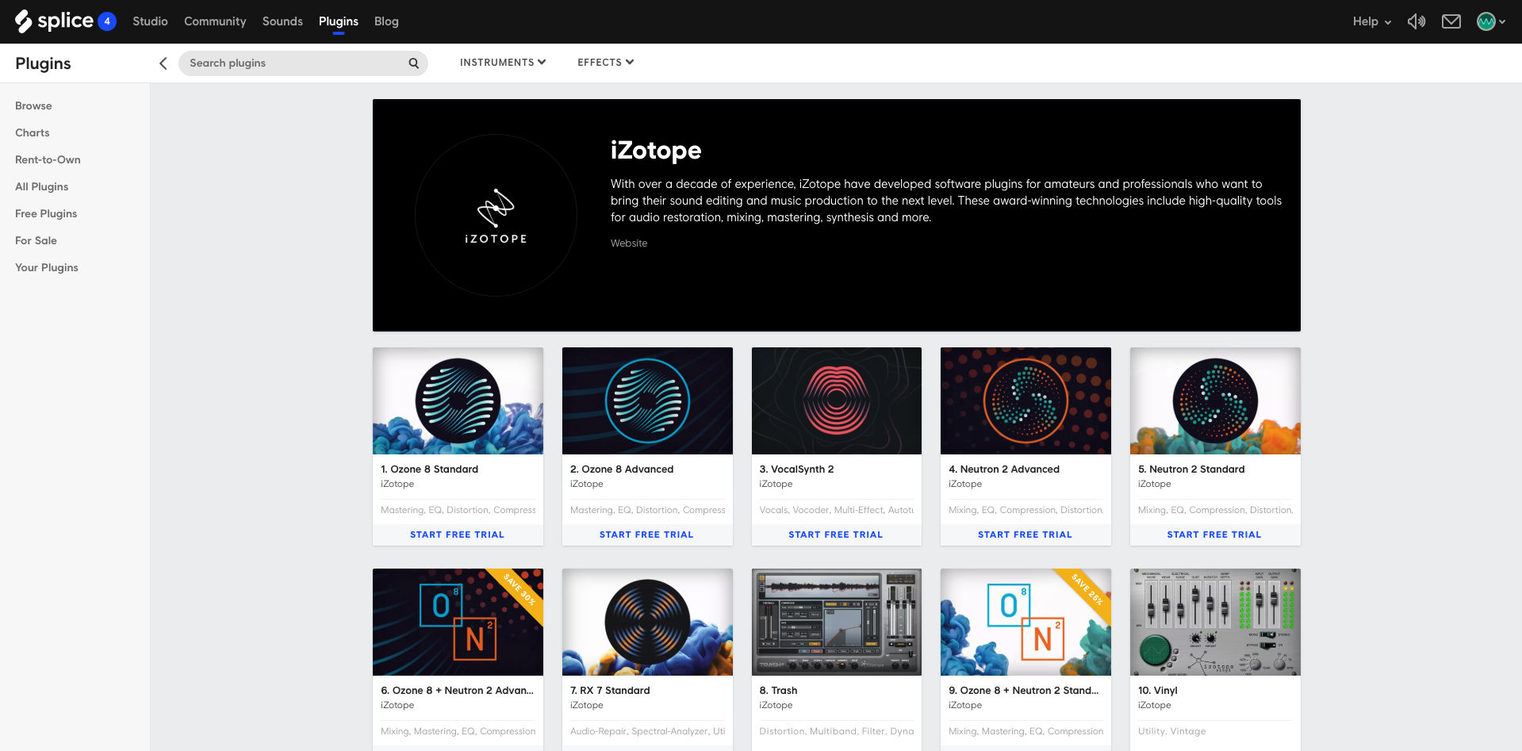The width and height of the screenshot is (1522, 751).
Task: Start free trial for Ozone 8 Standard
Action: 457,535
